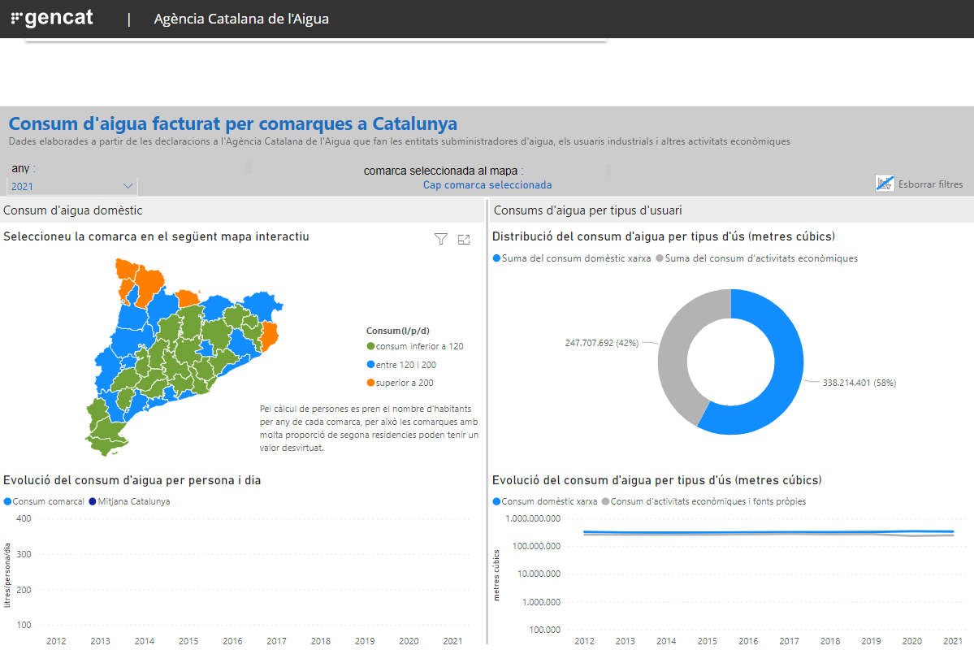Open Agència Catalana de l'Aigua header link
974x663 pixels.
tap(241, 19)
